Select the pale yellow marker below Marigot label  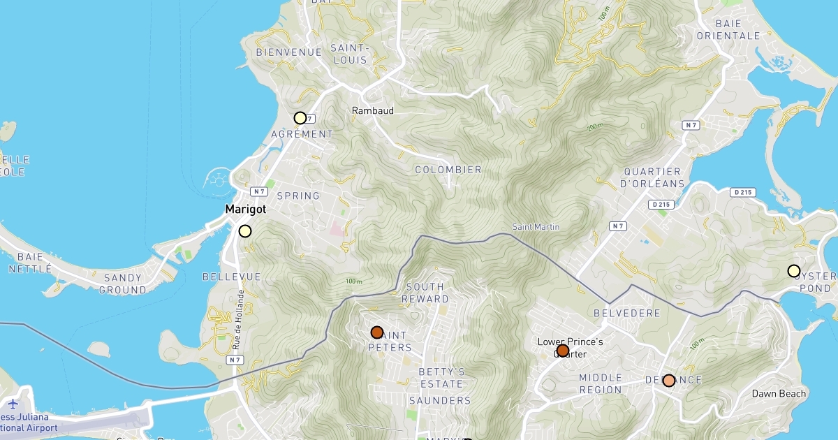pos(245,231)
